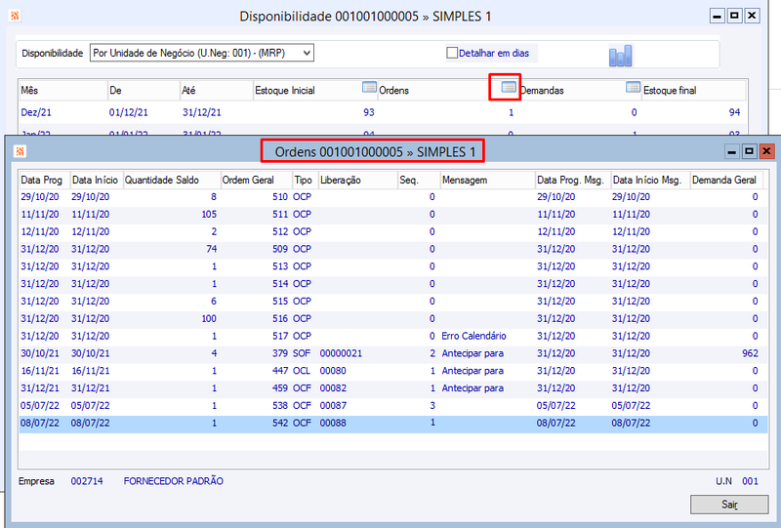Open the details icon beside Ordens column
781x528 pixels.
click(x=508, y=87)
